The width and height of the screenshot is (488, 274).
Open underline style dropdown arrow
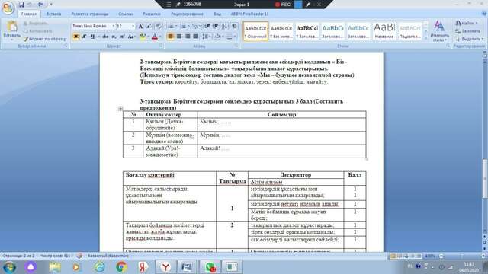98,37
